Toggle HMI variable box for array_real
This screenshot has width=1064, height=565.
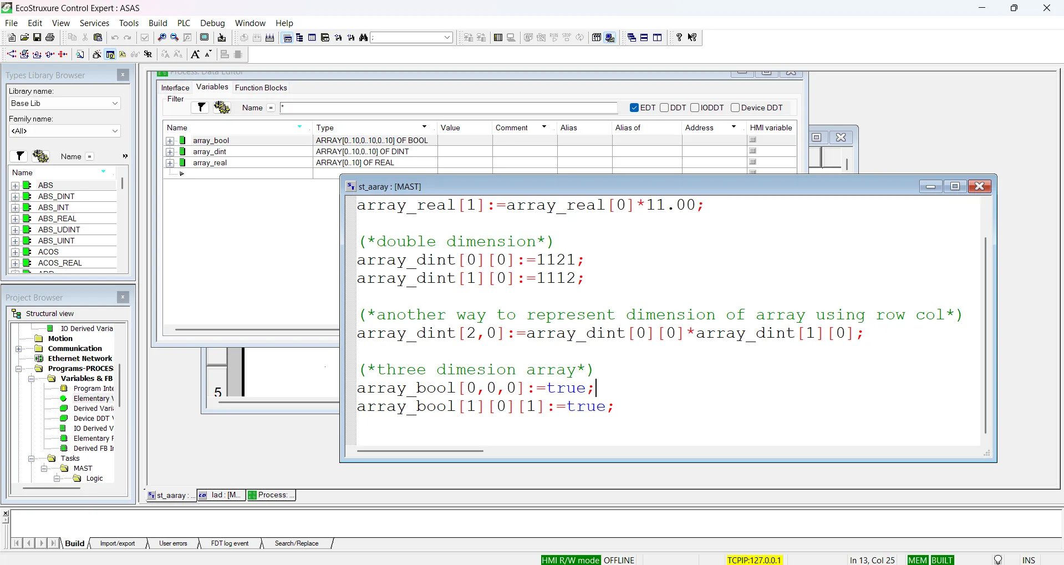tap(753, 162)
